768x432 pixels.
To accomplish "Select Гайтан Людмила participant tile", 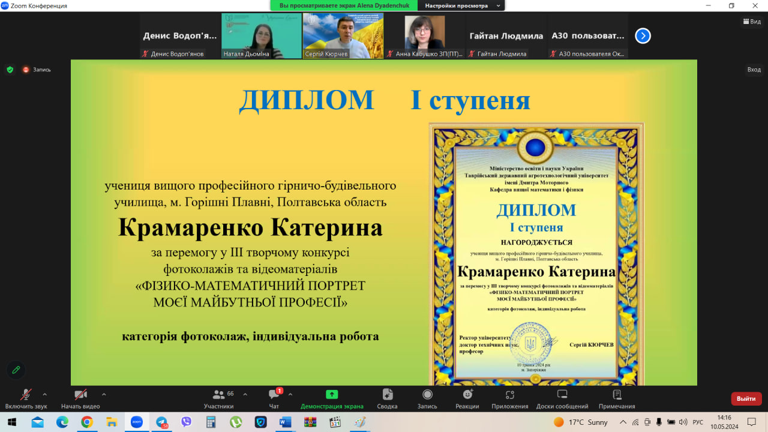I will 506,36.
